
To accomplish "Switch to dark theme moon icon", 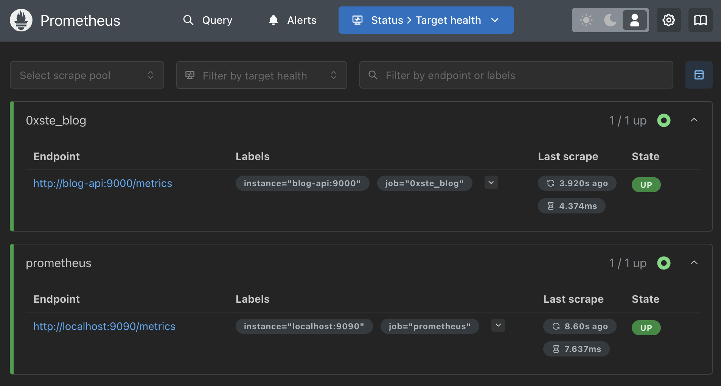I will pos(610,20).
